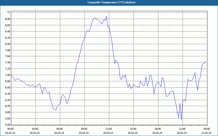Select the 6,00 y-axis label

tap(8, 106)
